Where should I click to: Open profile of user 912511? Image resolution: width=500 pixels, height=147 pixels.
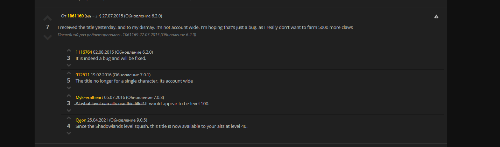coord(83,75)
